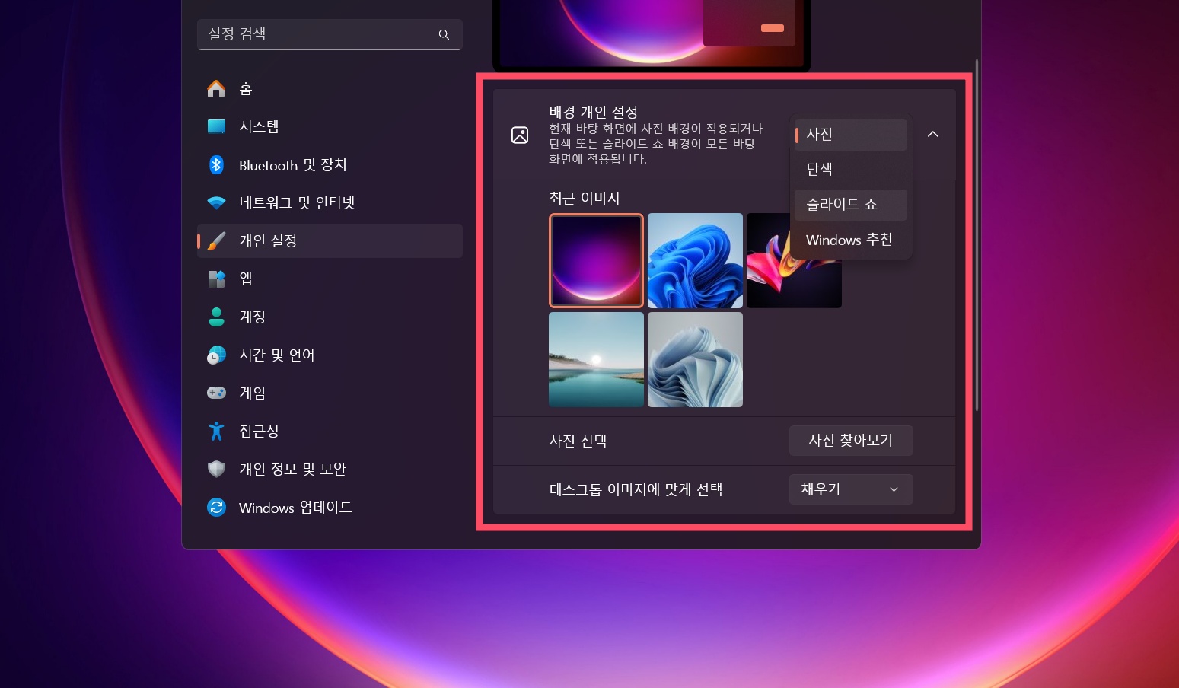Choose 단색 in background dropdown

click(851, 170)
